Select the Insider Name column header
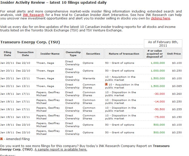The width and height of the screenshot is (189, 156). 50,54
